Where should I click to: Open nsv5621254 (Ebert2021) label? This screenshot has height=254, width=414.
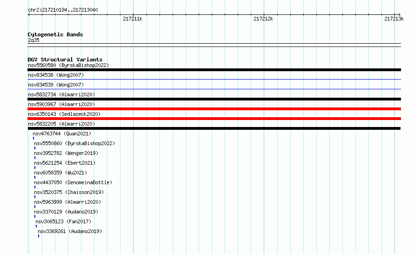click(65, 163)
